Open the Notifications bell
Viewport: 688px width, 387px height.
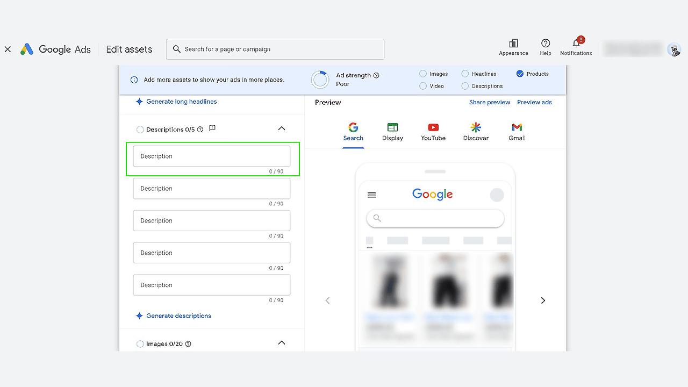coord(576,44)
